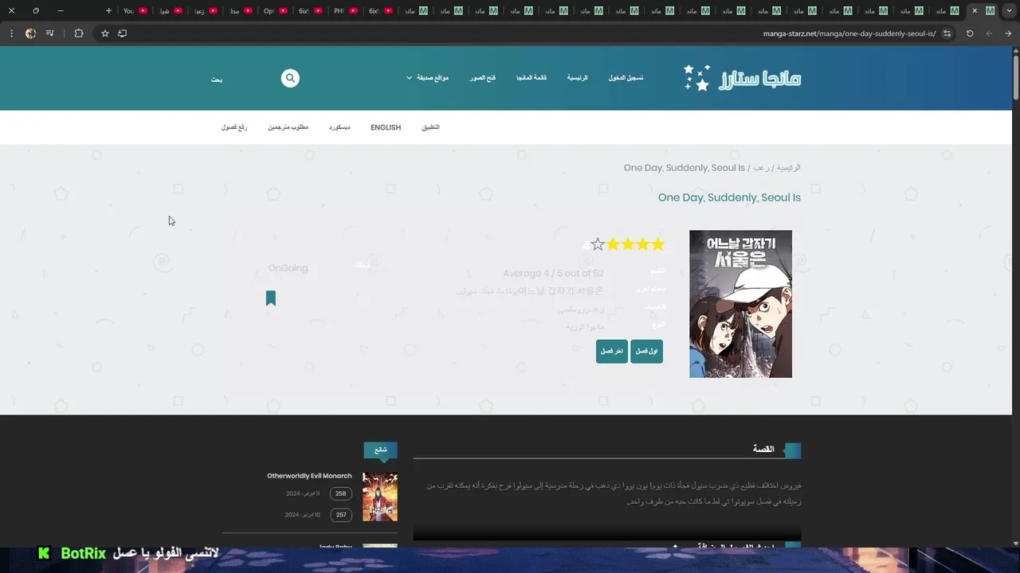Open قائمة المانجا manga list
The width and height of the screenshot is (1020, 573).
(532, 78)
